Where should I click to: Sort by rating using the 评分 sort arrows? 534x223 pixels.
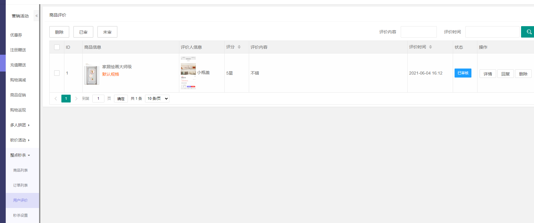tap(239, 47)
